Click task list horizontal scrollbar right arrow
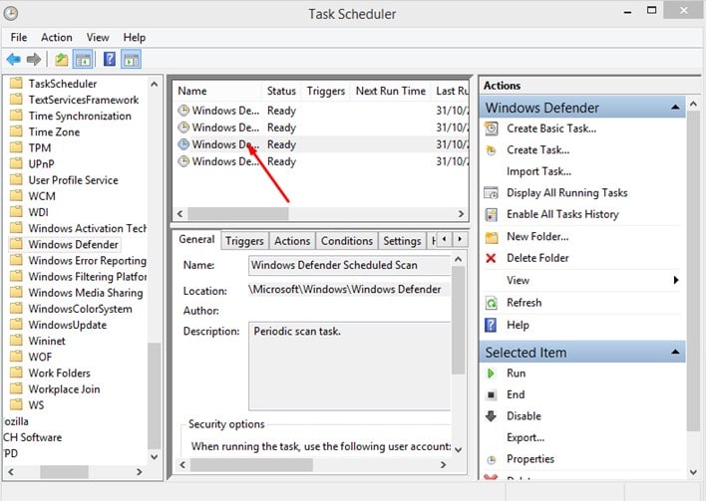The width and height of the screenshot is (706, 501). [461, 213]
